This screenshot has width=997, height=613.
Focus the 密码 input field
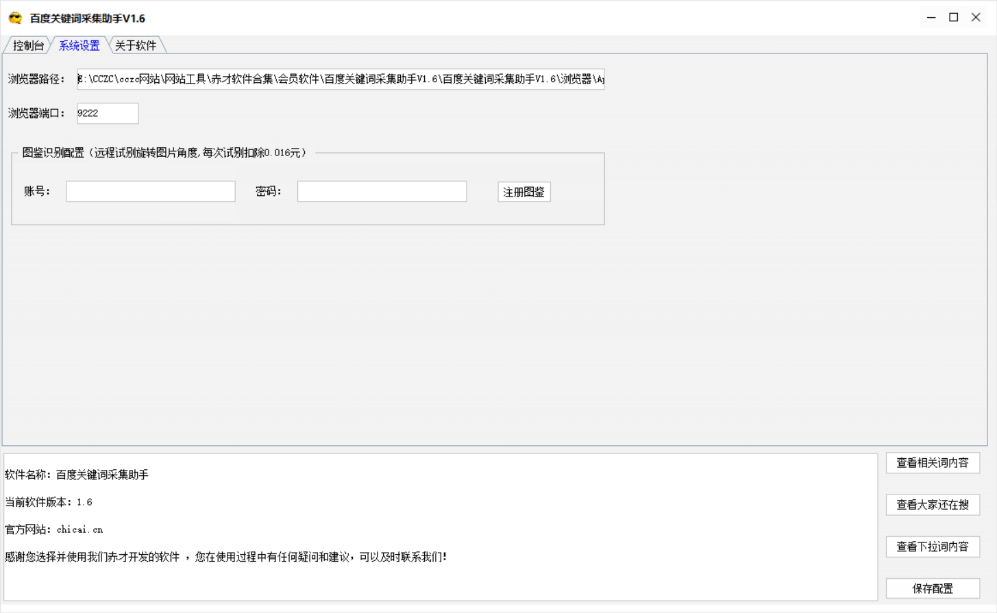[382, 191]
